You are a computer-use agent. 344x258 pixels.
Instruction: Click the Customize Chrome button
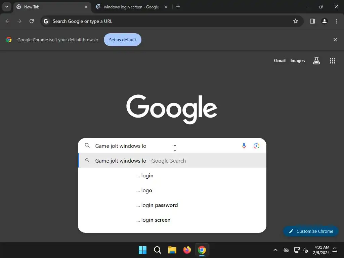tap(311, 231)
